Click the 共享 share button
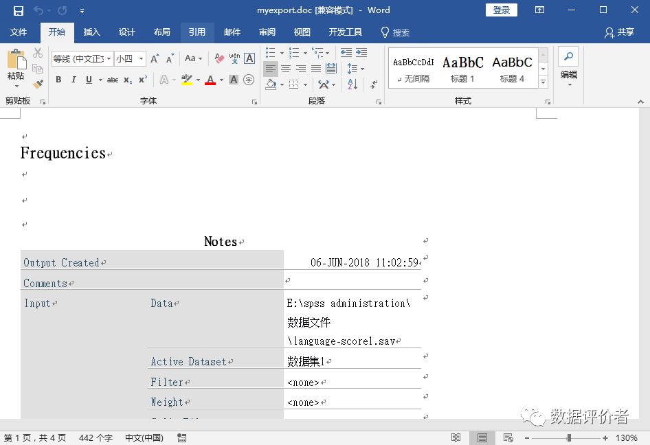 (619, 32)
